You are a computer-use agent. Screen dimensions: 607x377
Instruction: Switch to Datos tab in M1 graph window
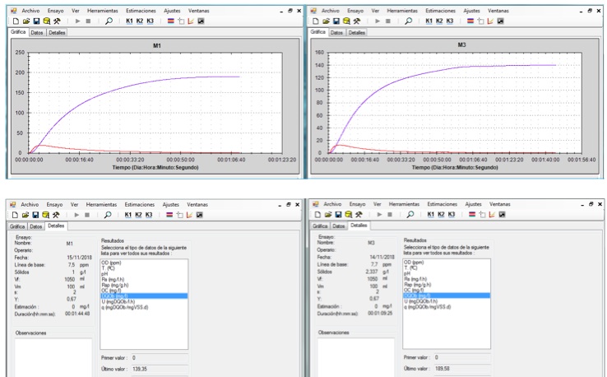[x=37, y=33]
